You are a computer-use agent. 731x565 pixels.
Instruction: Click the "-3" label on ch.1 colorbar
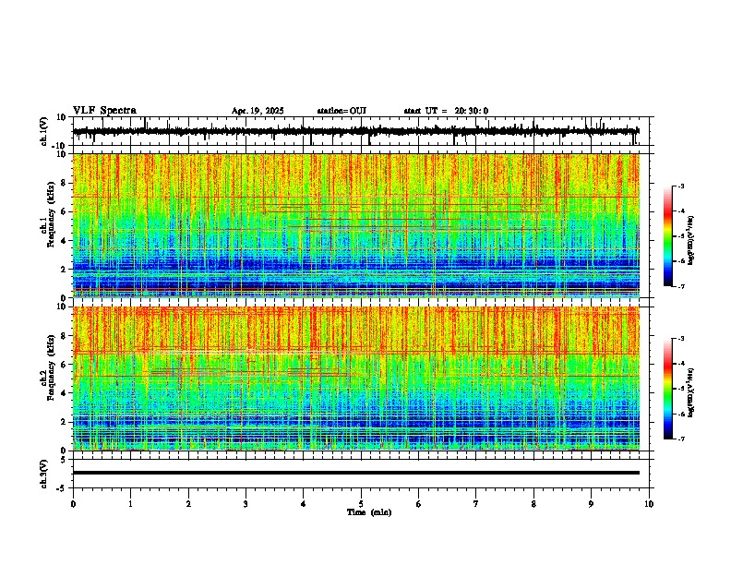681,186
